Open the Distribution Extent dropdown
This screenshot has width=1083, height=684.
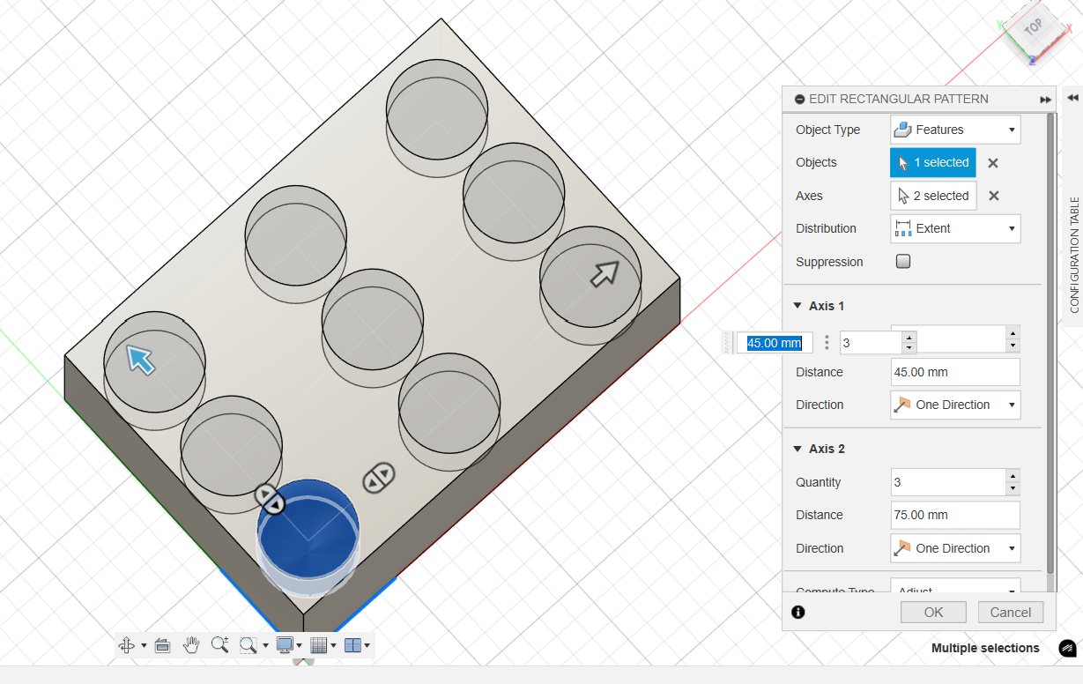pos(955,228)
